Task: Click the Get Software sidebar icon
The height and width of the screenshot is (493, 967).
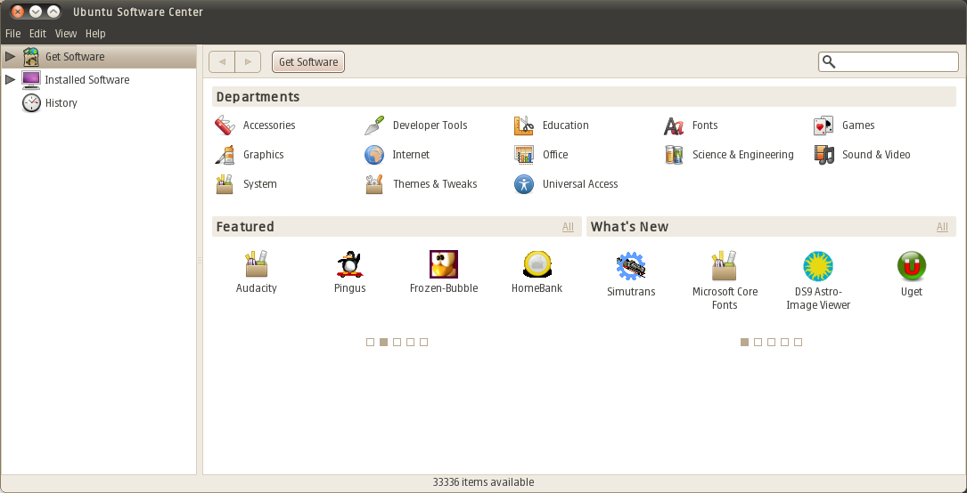Action: [x=31, y=57]
